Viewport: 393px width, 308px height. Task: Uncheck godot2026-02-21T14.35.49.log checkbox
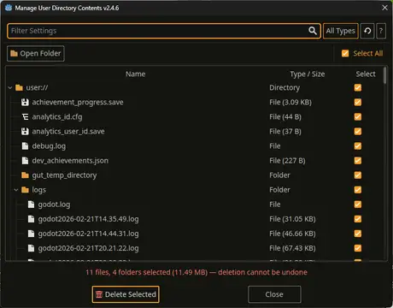tap(358, 219)
